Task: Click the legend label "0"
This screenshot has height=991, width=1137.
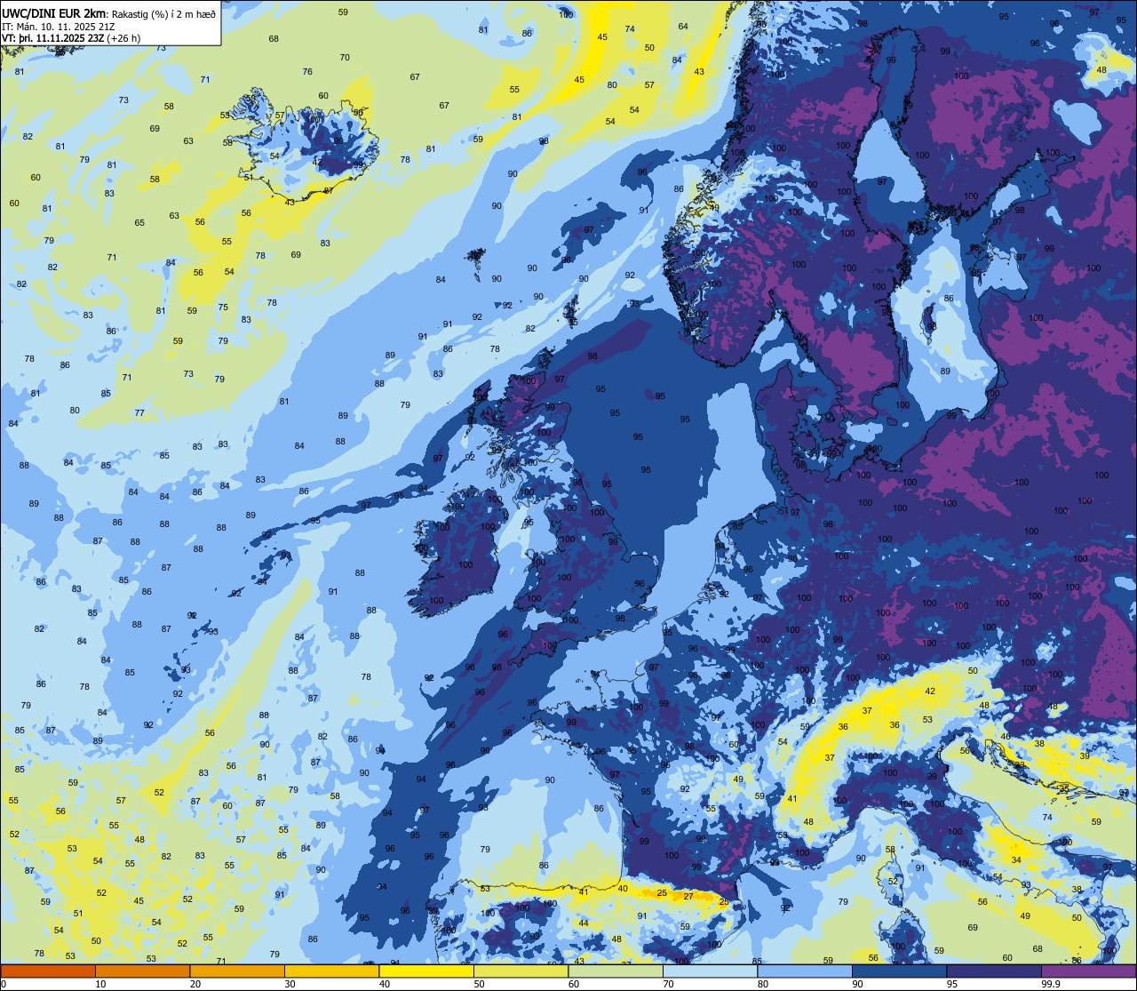Action: pos(4,984)
